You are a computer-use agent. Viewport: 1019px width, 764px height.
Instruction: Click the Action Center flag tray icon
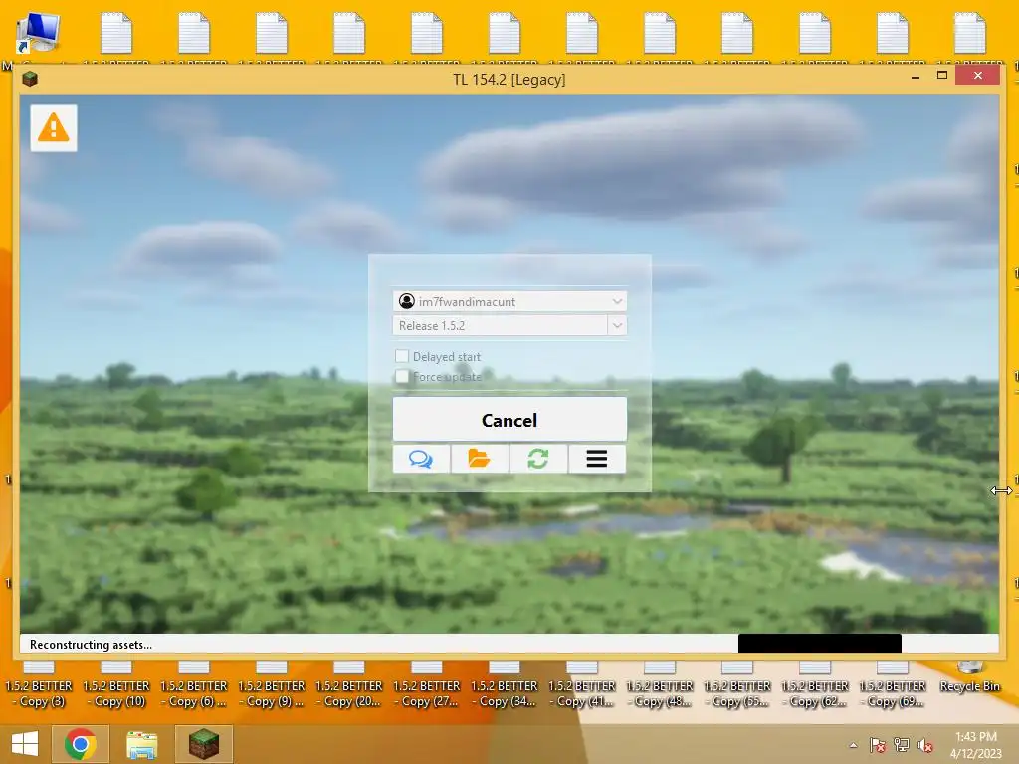pyautogui.click(x=878, y=745)
